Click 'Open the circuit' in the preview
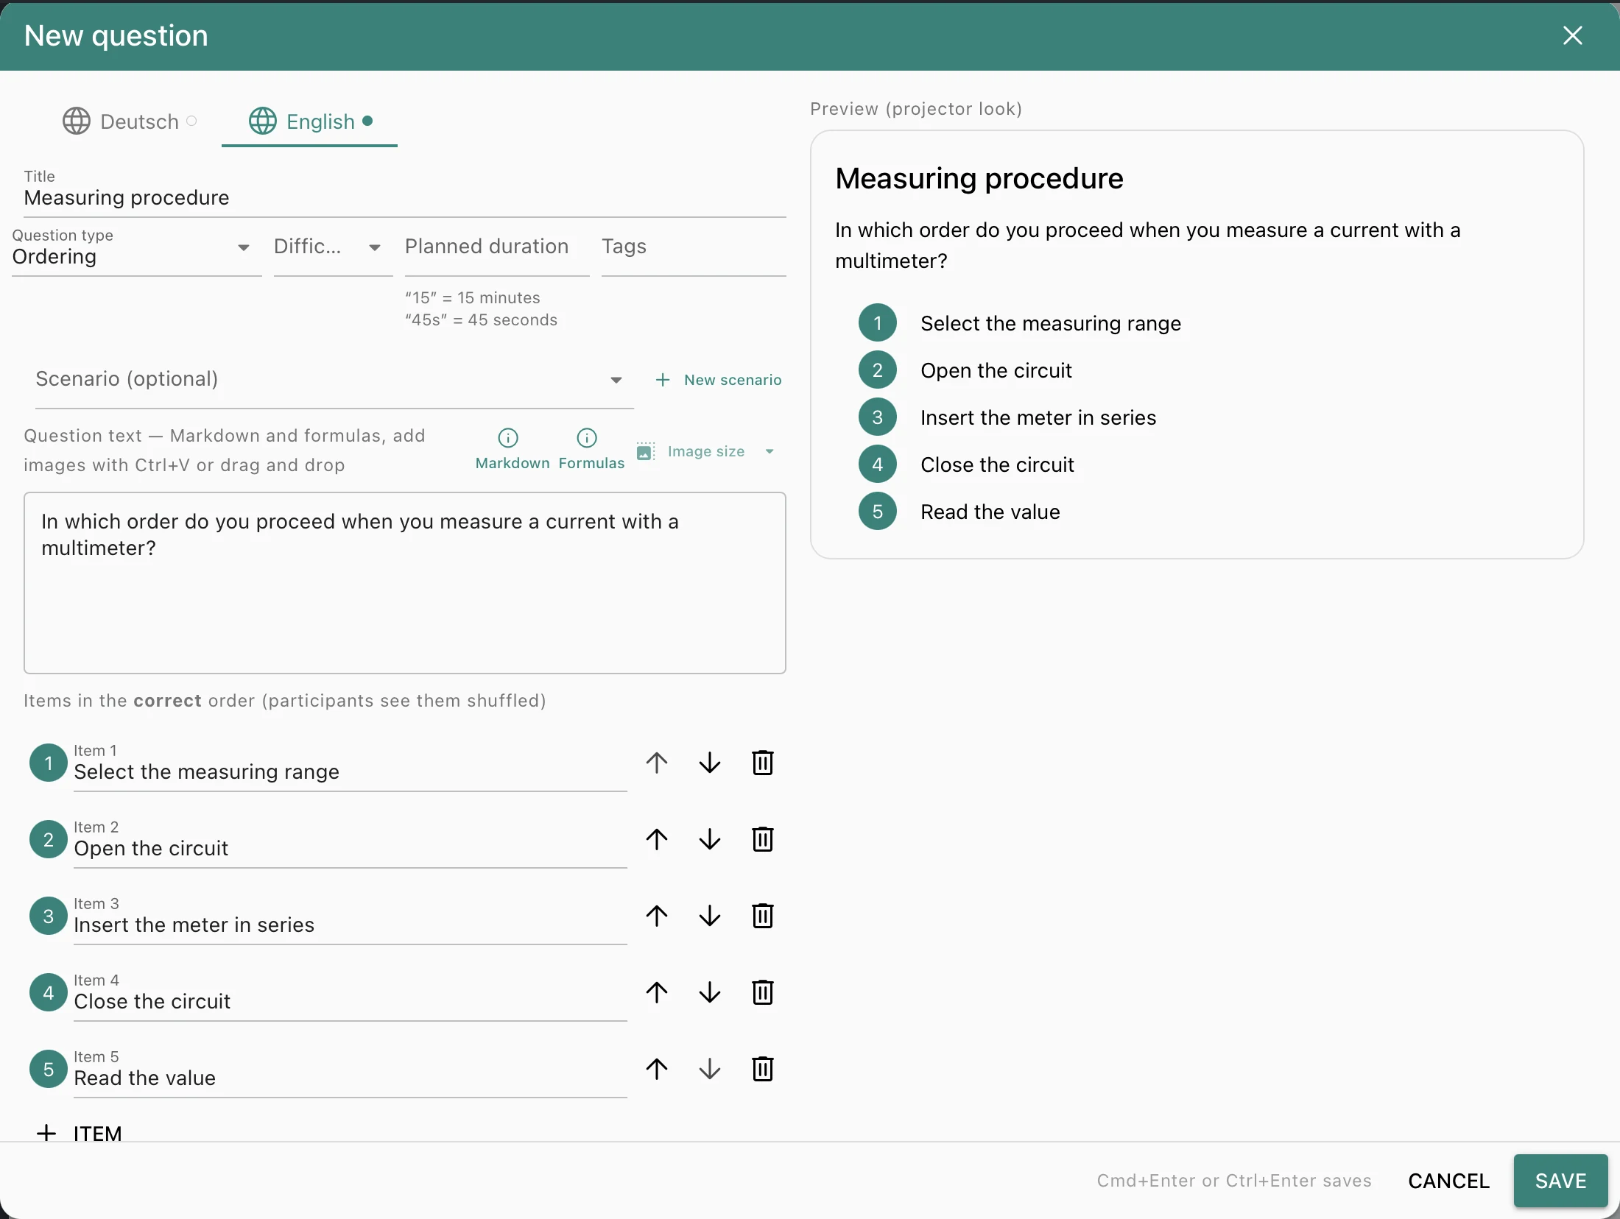The height and width of the screenshot is (1219, 1620). click(x=996, y=370)
